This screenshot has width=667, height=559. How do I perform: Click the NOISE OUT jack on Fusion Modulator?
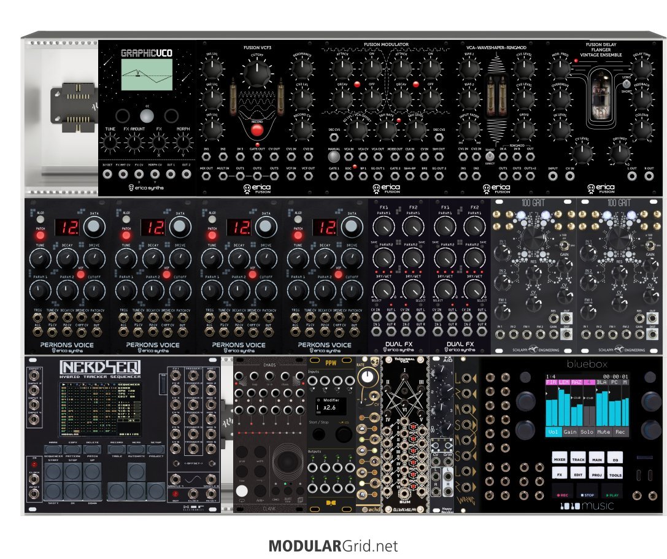tap(395, 157)
